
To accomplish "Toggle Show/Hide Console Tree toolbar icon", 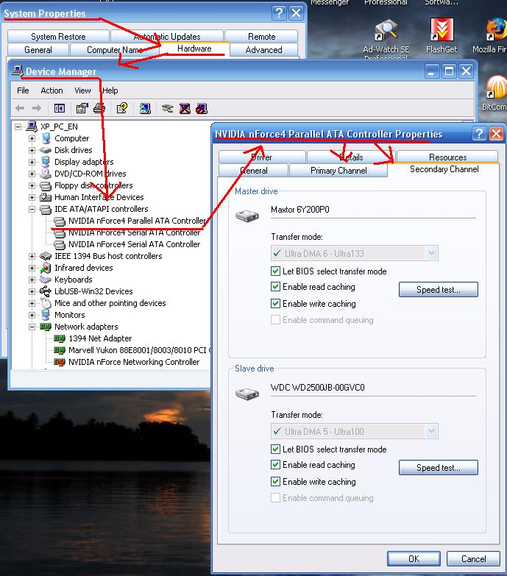I will [60, 108].
